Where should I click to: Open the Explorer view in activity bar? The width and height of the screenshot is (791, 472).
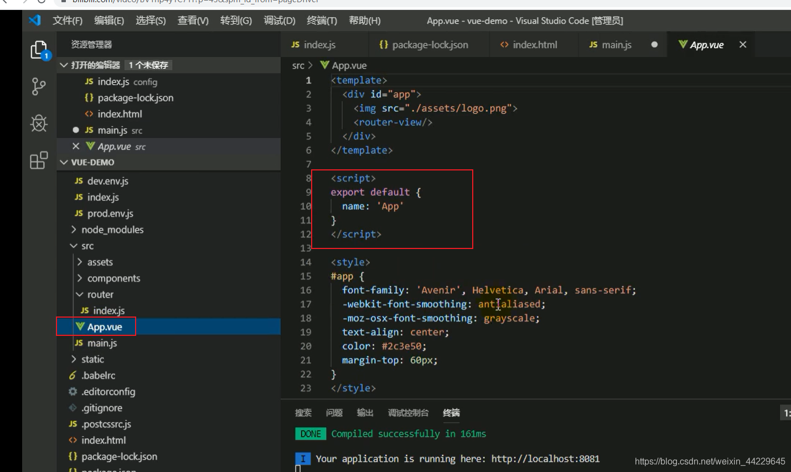[x=39, y=50]
